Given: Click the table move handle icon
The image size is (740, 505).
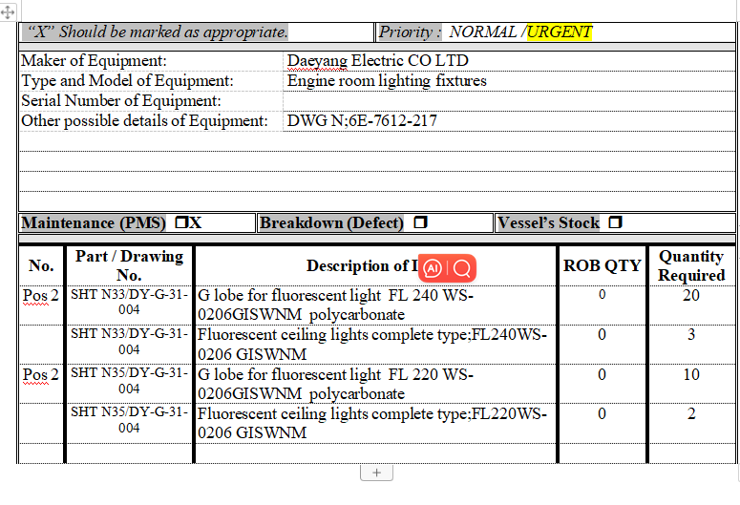Looking at the screenshot, I should [8, 14].
